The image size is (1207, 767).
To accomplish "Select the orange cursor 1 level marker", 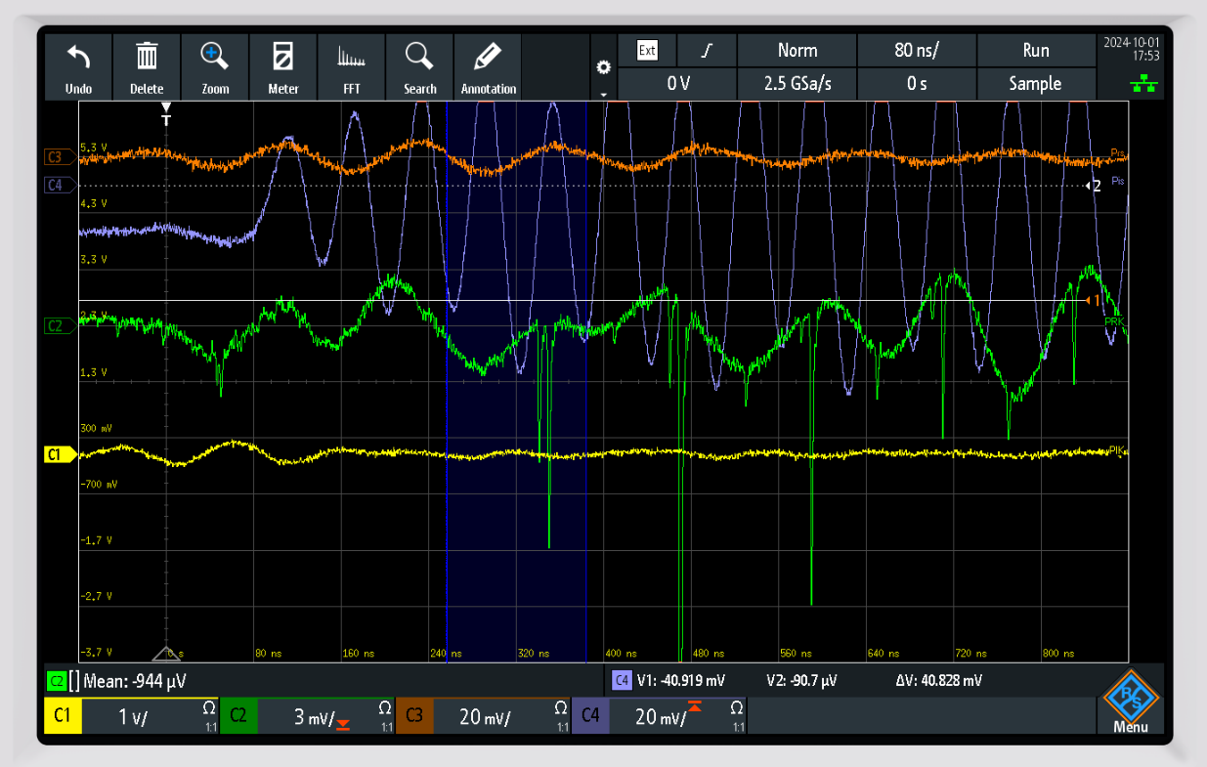I will 1095,300.
